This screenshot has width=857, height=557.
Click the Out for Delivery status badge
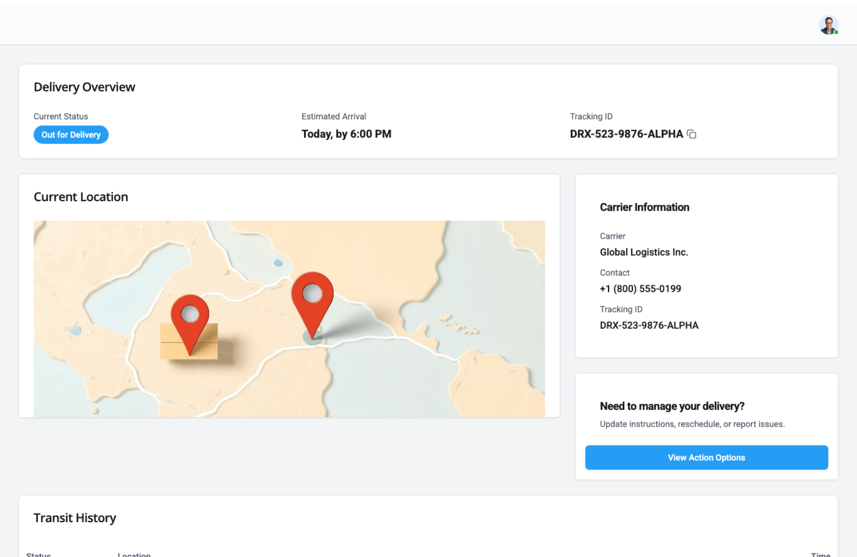71,135
